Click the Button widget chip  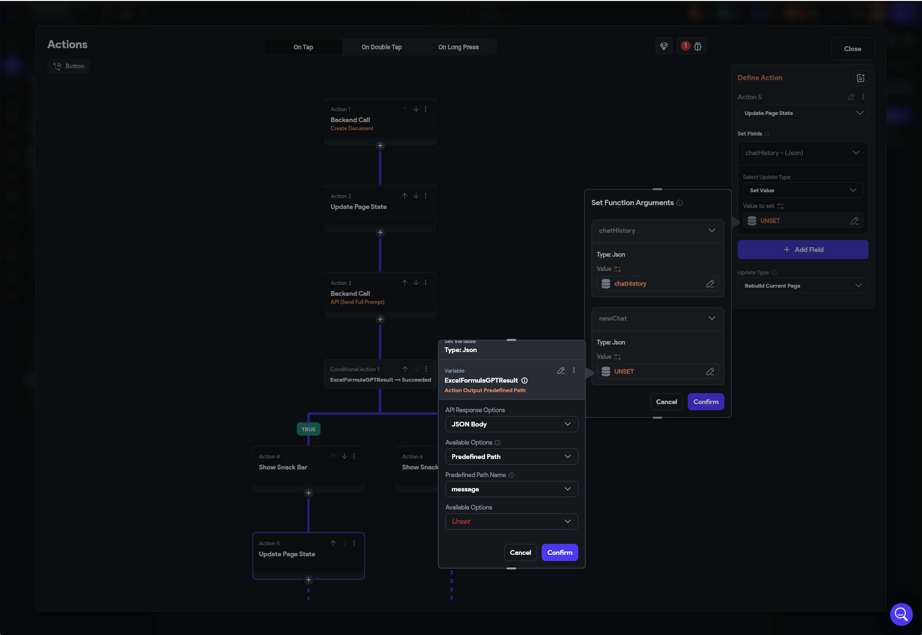[x=69, y=66]
